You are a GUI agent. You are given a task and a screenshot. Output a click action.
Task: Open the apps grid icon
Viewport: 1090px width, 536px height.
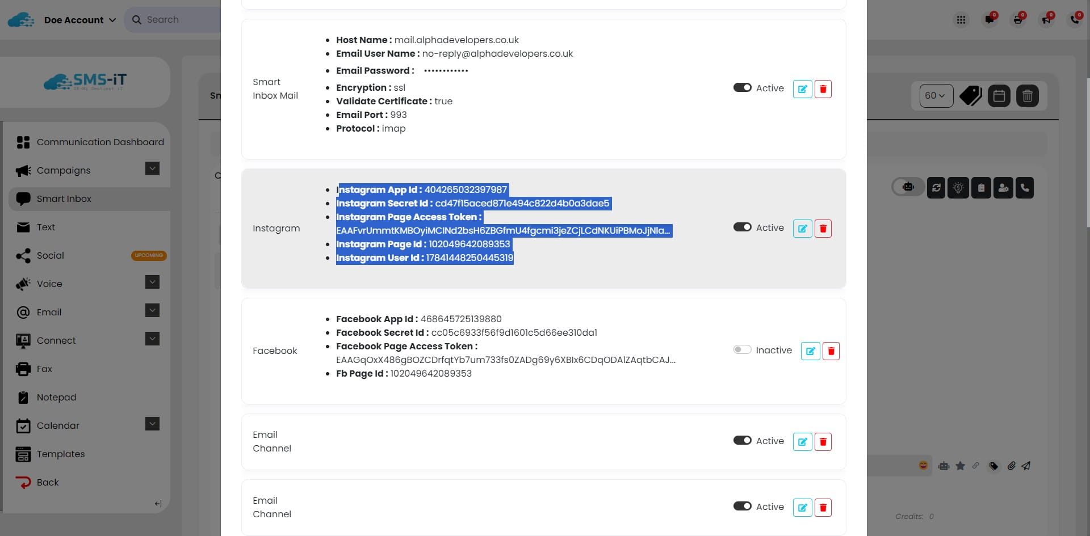[961, 20]
